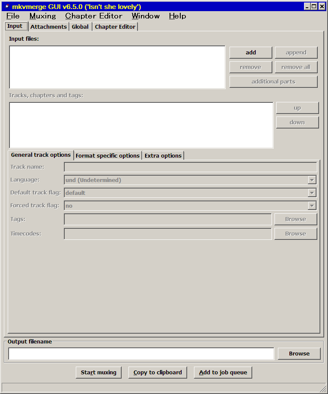Click Browse next to Tags
The height and width of the screenshot is (394, 328).
[295, 219]
